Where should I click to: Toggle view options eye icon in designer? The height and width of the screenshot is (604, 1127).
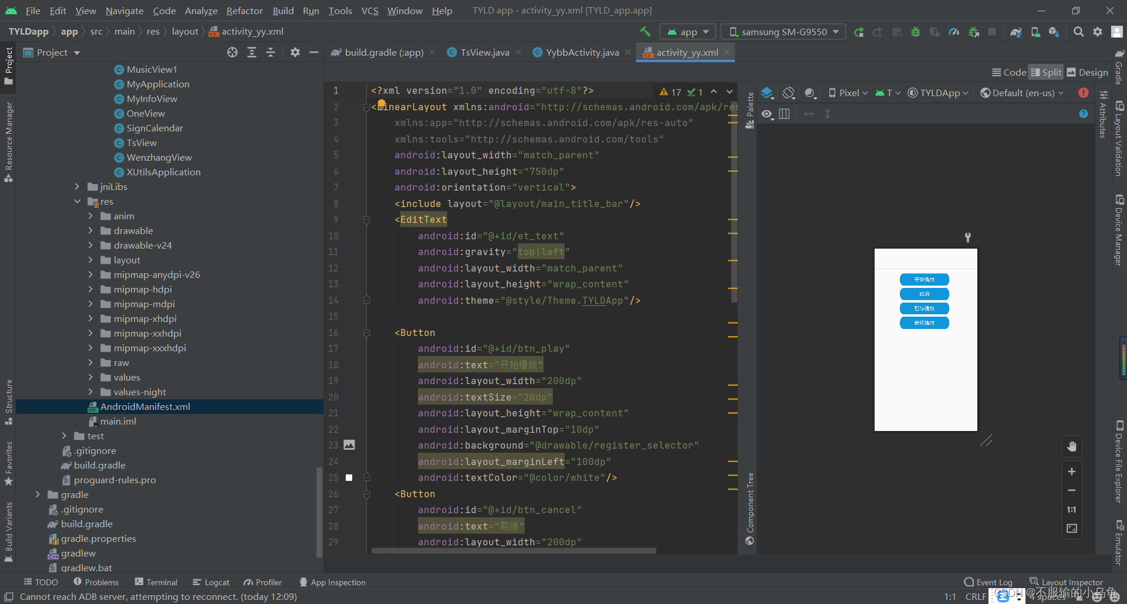click(767, 114)
